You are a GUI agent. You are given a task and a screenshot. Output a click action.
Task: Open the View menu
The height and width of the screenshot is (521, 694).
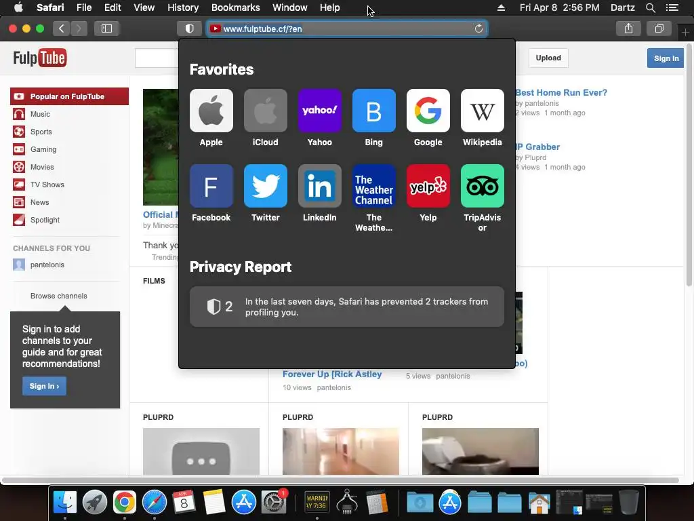(144, 7)
